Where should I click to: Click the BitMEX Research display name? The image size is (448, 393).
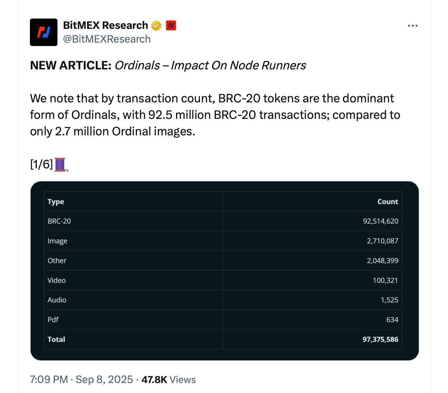tap(105, 25)
